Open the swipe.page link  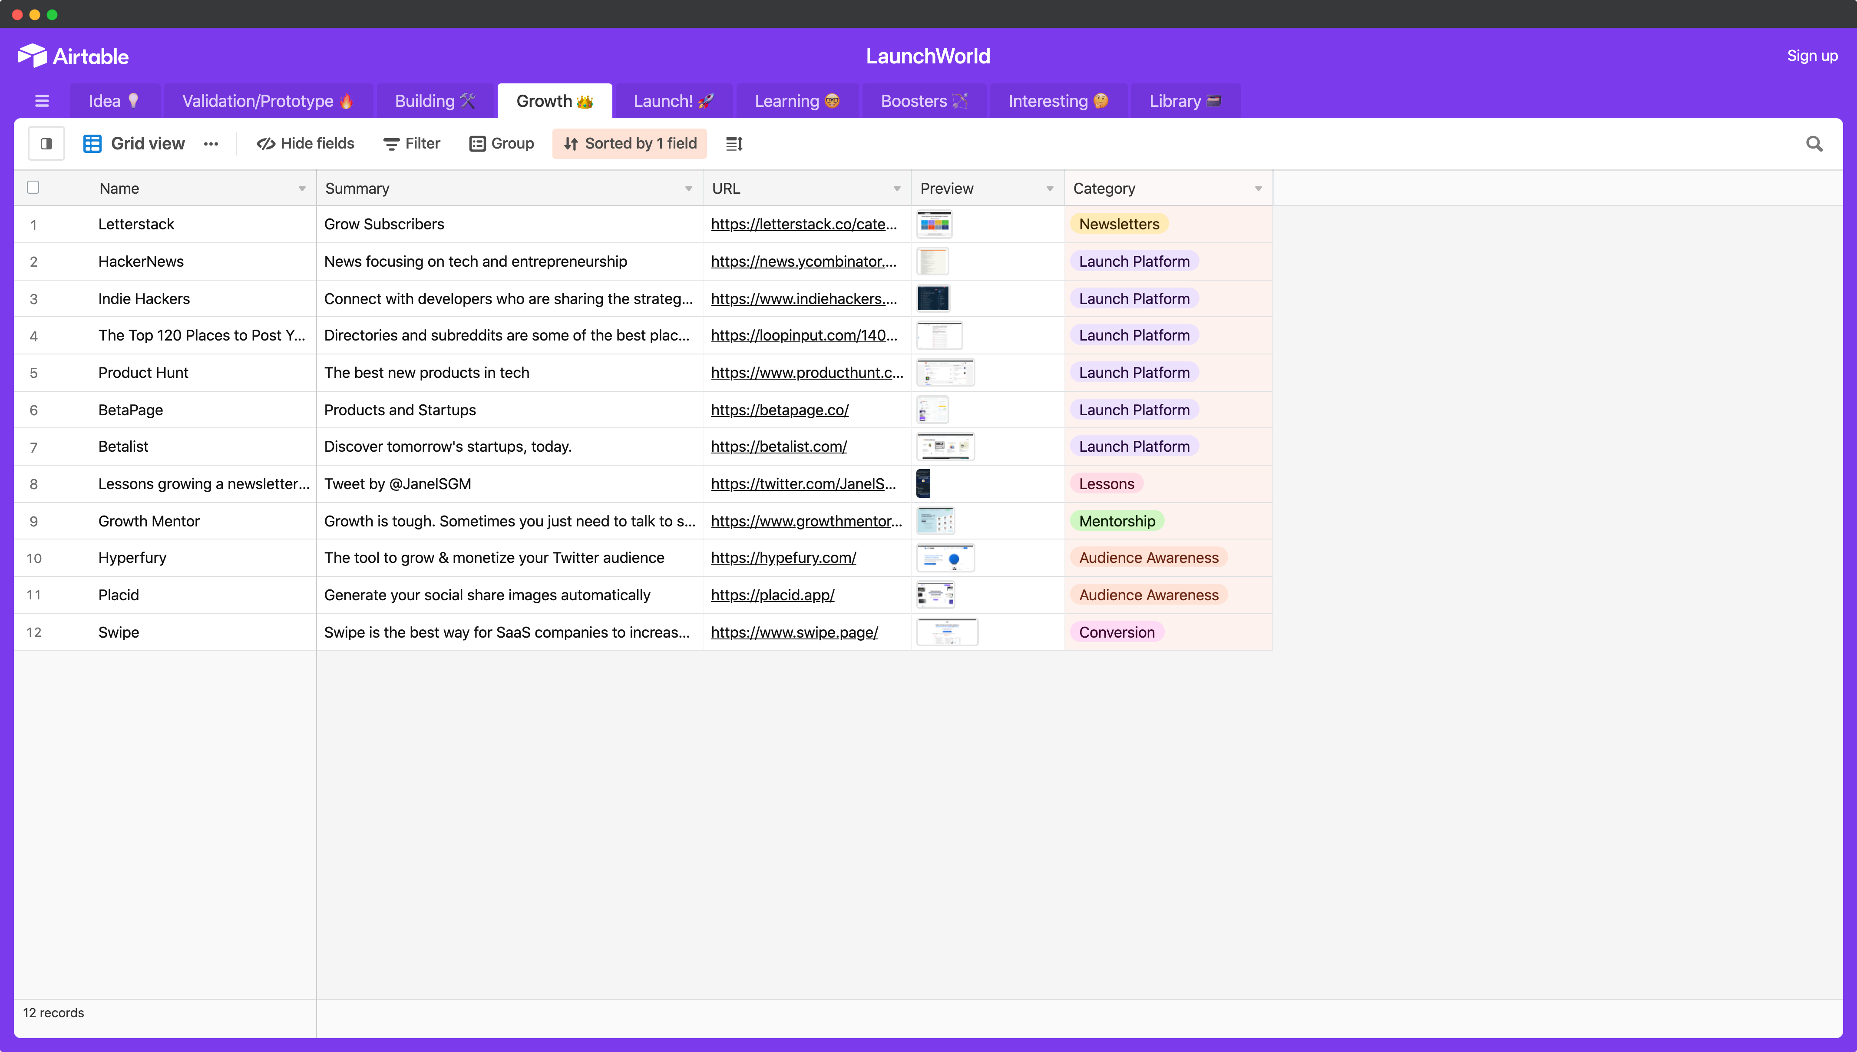click(794, 632)
